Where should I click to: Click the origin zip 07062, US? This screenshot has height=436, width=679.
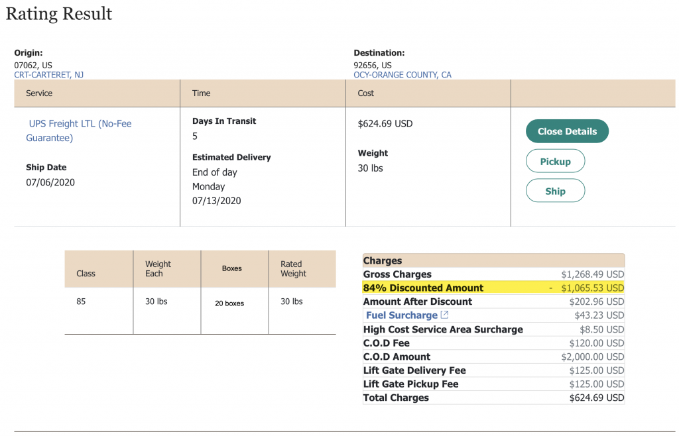(33, 66)
